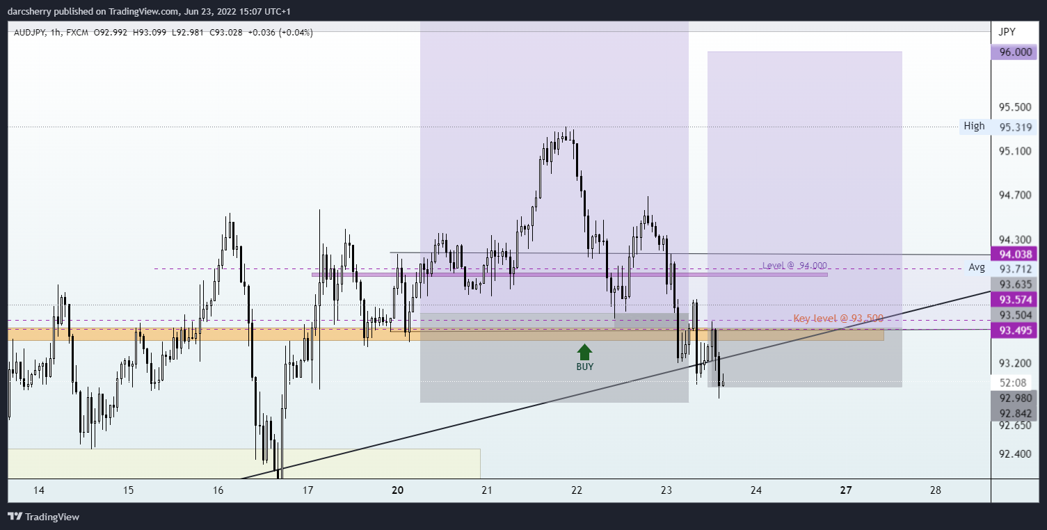Click the 92.400 axis price tick

coord(1014,454)
